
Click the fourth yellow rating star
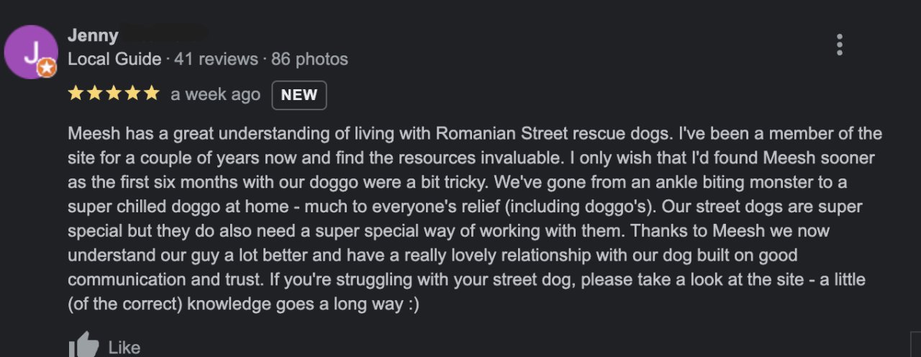click(x=132, y=94)
